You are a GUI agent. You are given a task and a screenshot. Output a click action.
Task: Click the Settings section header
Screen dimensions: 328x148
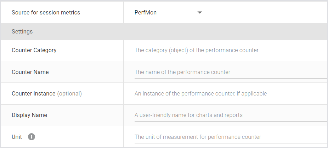click(22, 32)
